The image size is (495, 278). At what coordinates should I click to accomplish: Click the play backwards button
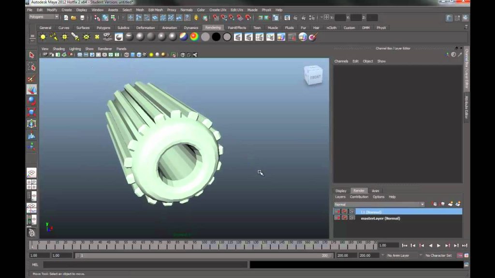click(x=430, y=246)
